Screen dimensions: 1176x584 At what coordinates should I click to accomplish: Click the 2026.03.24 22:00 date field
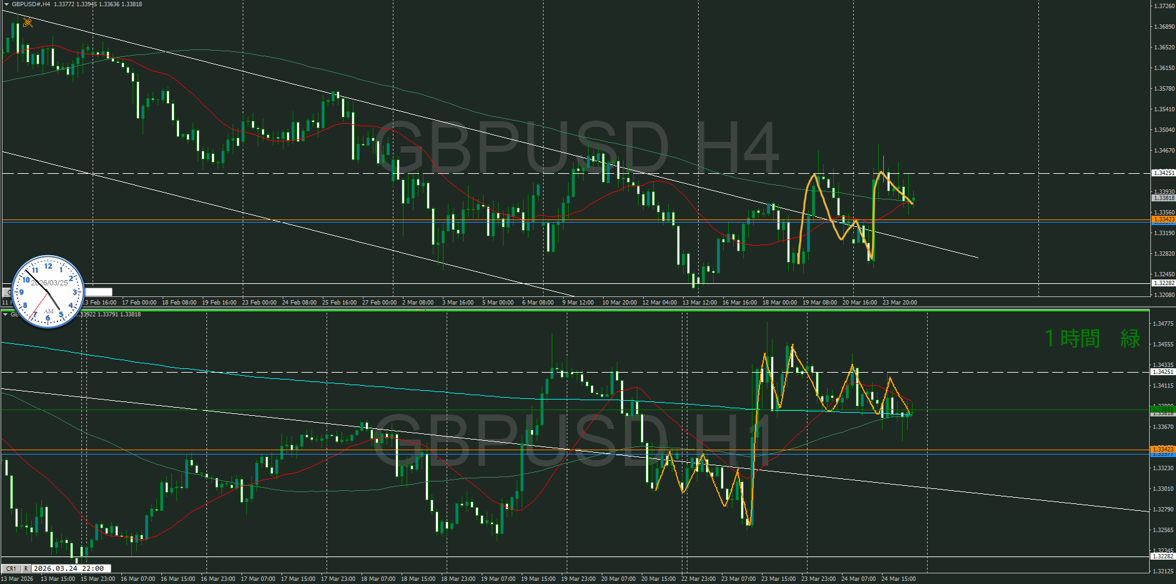click(x=71, y=568)
